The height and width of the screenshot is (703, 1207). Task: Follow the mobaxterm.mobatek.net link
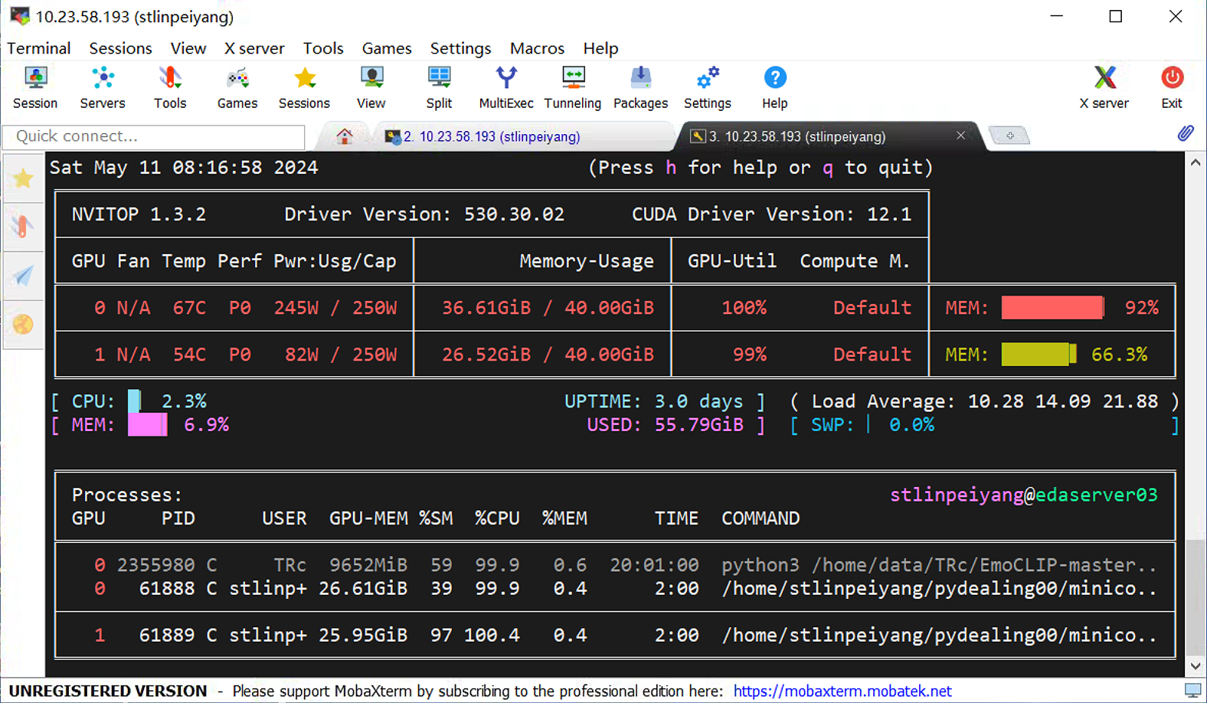point(842,691)
